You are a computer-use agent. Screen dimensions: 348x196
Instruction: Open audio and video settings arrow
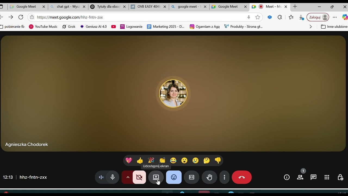click(x=128, y=177)
